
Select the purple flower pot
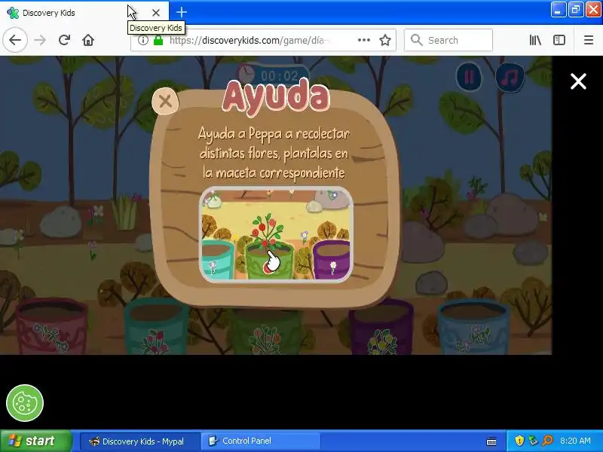pyautogui.click(x=381, y=327)
